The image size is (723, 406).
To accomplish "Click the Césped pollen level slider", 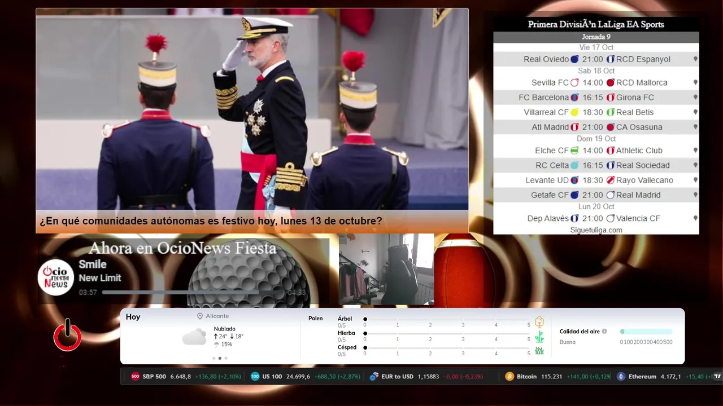I will point(447,348).
